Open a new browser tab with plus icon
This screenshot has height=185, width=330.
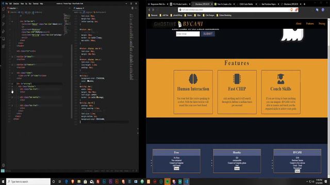point(304,4)
